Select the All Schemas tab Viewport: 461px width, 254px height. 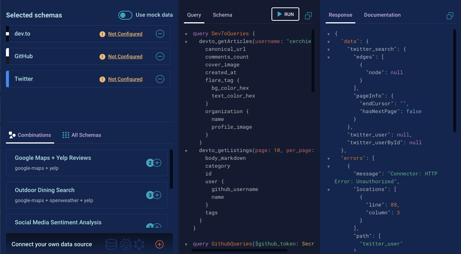click(x=82, y=135)
